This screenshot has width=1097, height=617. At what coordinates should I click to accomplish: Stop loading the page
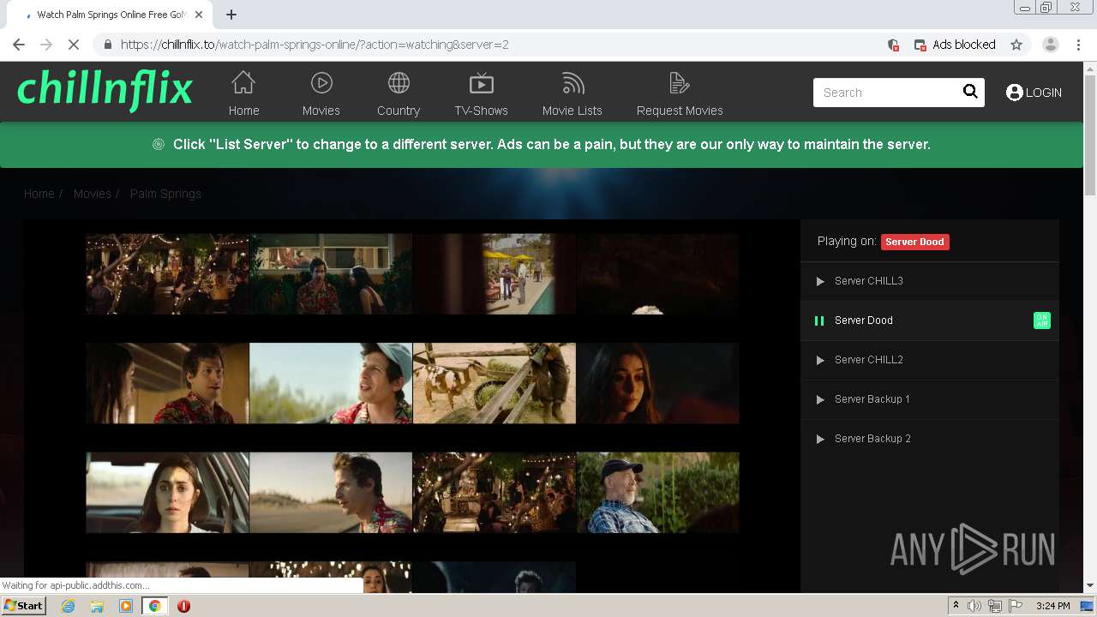[74, 45]
